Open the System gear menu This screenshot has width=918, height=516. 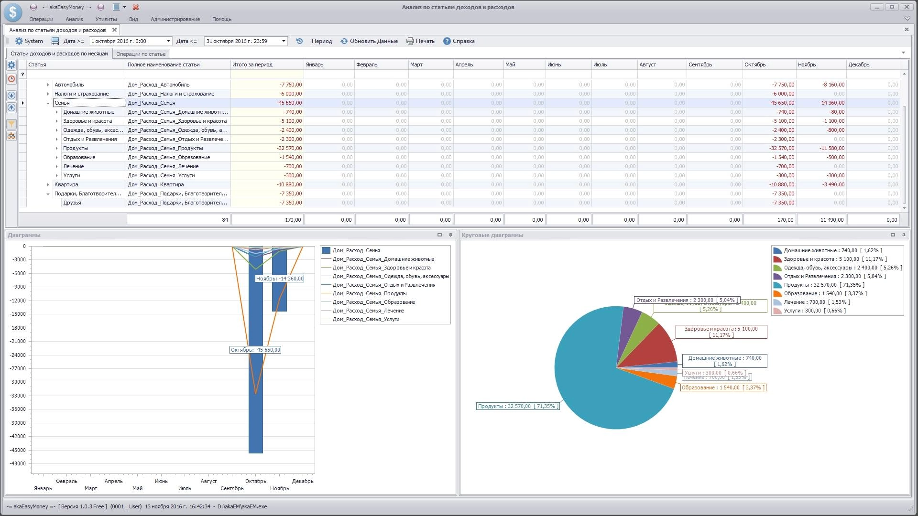29,41
